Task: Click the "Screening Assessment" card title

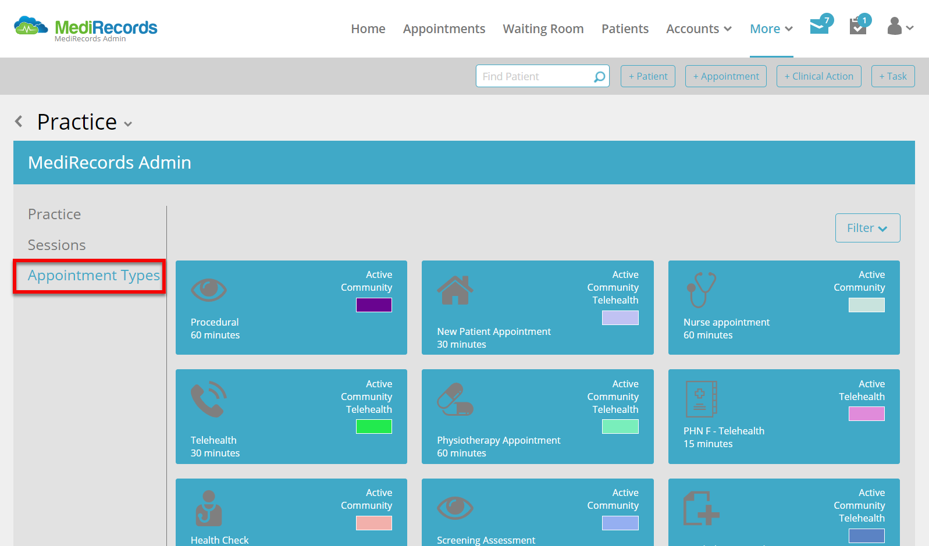Action: coord(486,540)
